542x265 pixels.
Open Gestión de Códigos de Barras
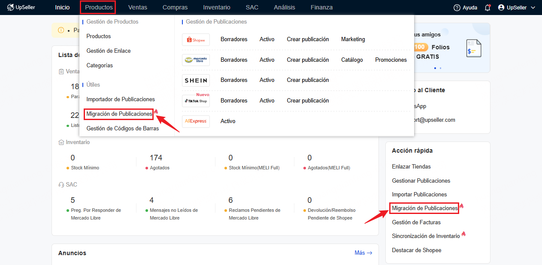122,128
